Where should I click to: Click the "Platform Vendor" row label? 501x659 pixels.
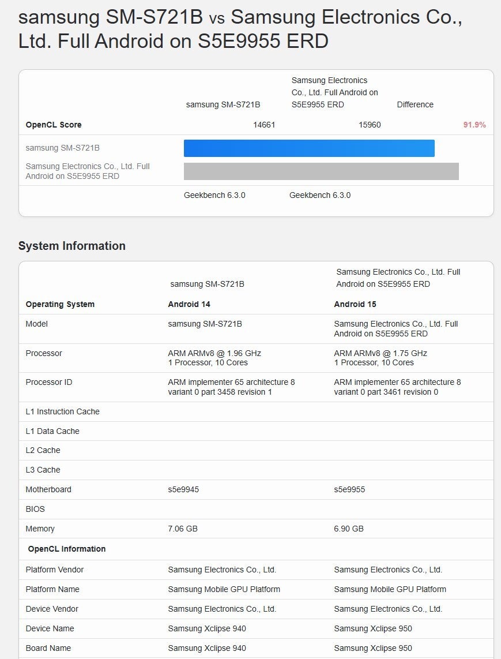click(55, 570)
